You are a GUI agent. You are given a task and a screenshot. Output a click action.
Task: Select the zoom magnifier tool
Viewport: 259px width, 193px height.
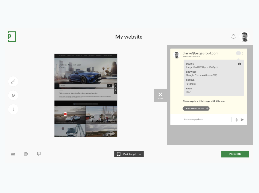(13, 95)
